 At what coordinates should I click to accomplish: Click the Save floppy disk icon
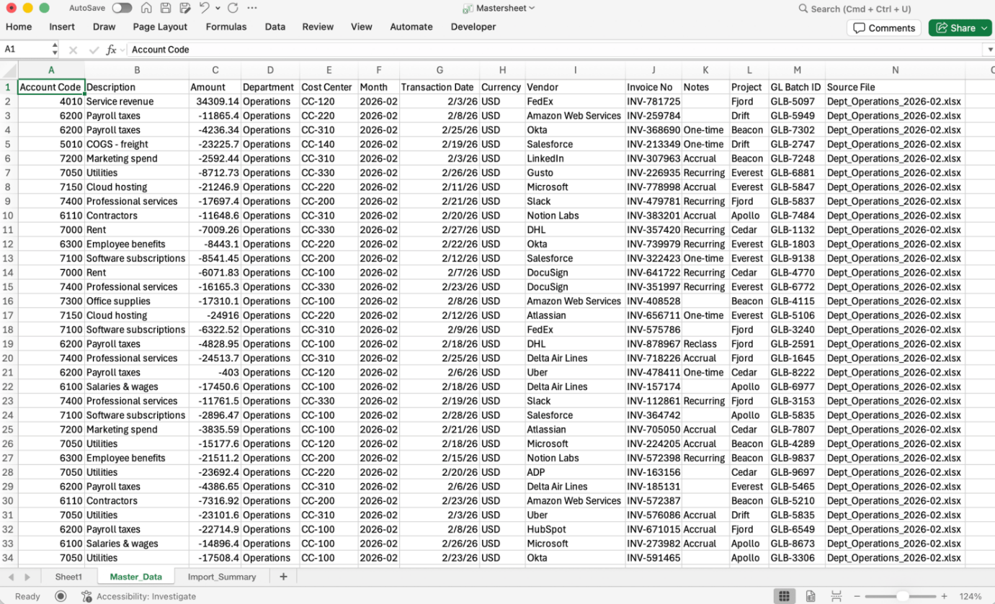click(166, 9)
